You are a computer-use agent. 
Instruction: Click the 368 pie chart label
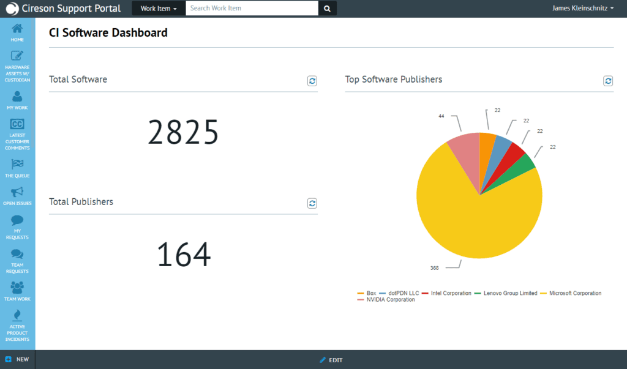click(434, 268)
